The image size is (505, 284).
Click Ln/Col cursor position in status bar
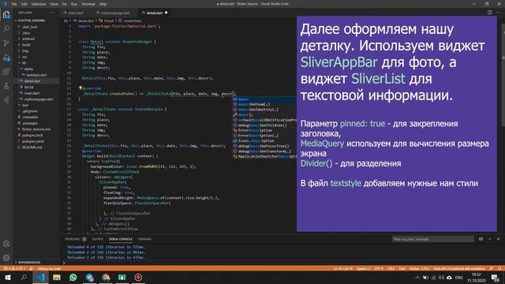click(342, 268)
